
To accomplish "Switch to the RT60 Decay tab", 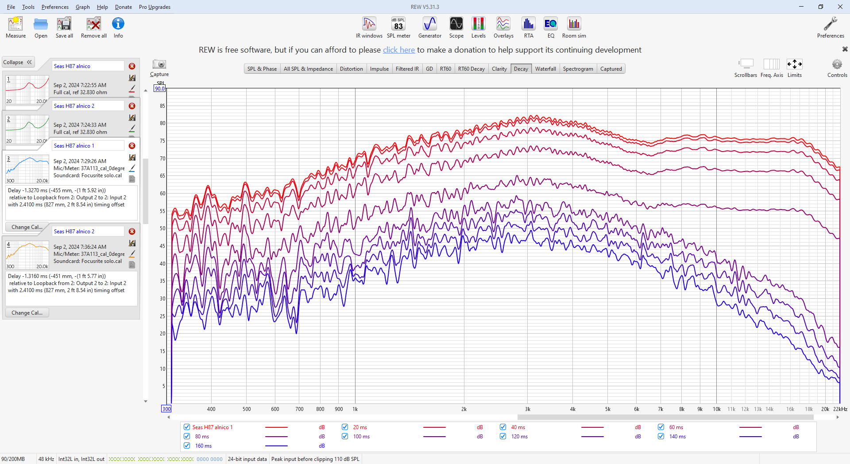I will (x=471, y=69).
